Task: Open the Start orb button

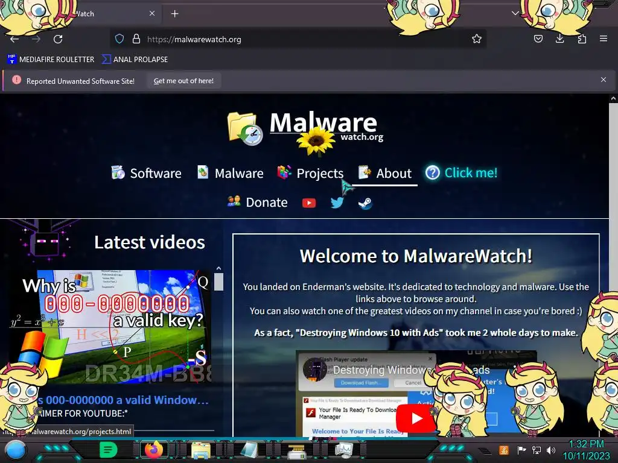Action: [15, 450]
